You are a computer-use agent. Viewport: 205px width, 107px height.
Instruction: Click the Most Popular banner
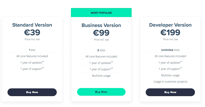click(x=101, y=13)
